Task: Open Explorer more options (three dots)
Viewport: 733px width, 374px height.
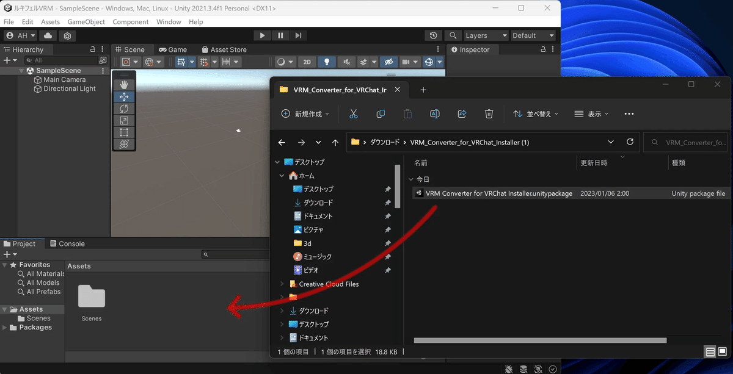Action: 629,114
